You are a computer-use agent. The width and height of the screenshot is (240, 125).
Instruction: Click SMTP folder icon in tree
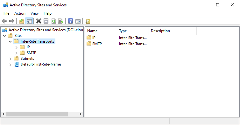click(22, 52)
